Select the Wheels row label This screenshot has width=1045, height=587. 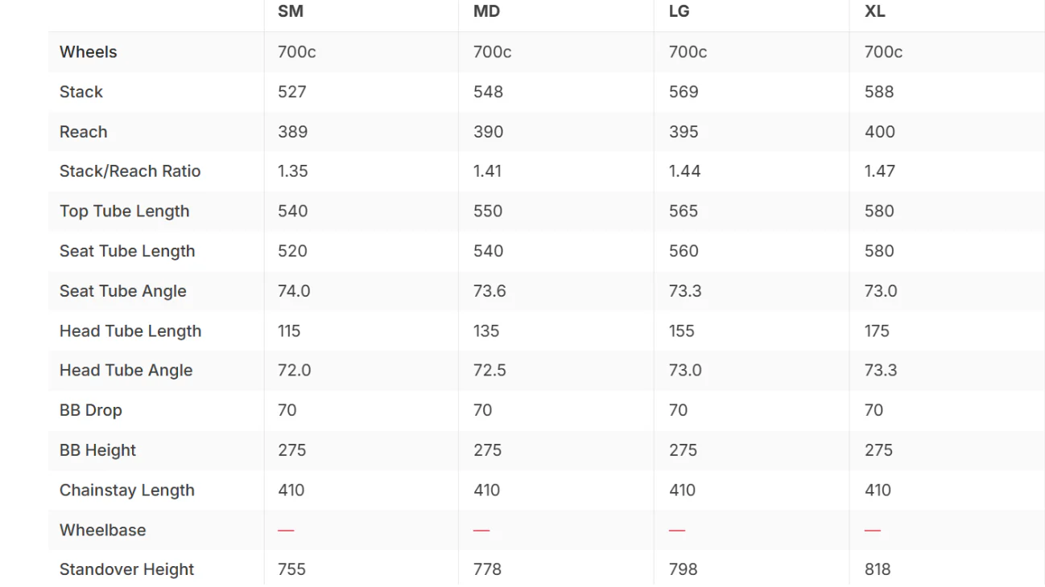(x=89, y=52)
